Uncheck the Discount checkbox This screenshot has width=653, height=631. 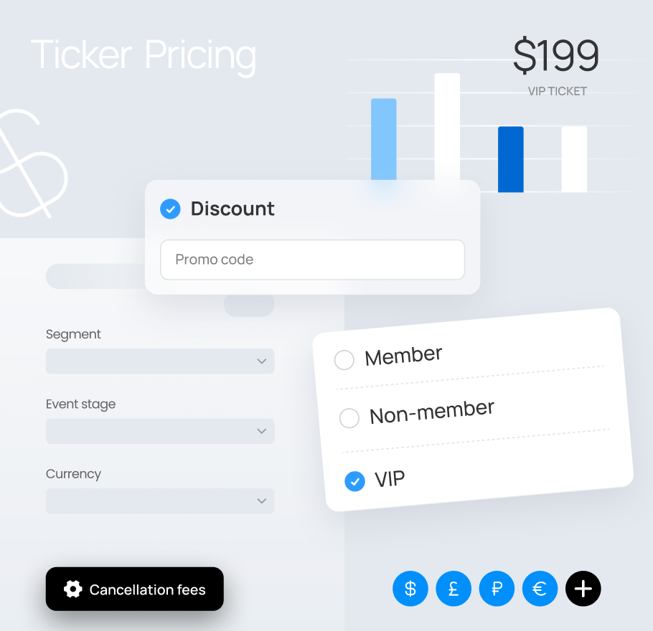[x=170, y=209]
